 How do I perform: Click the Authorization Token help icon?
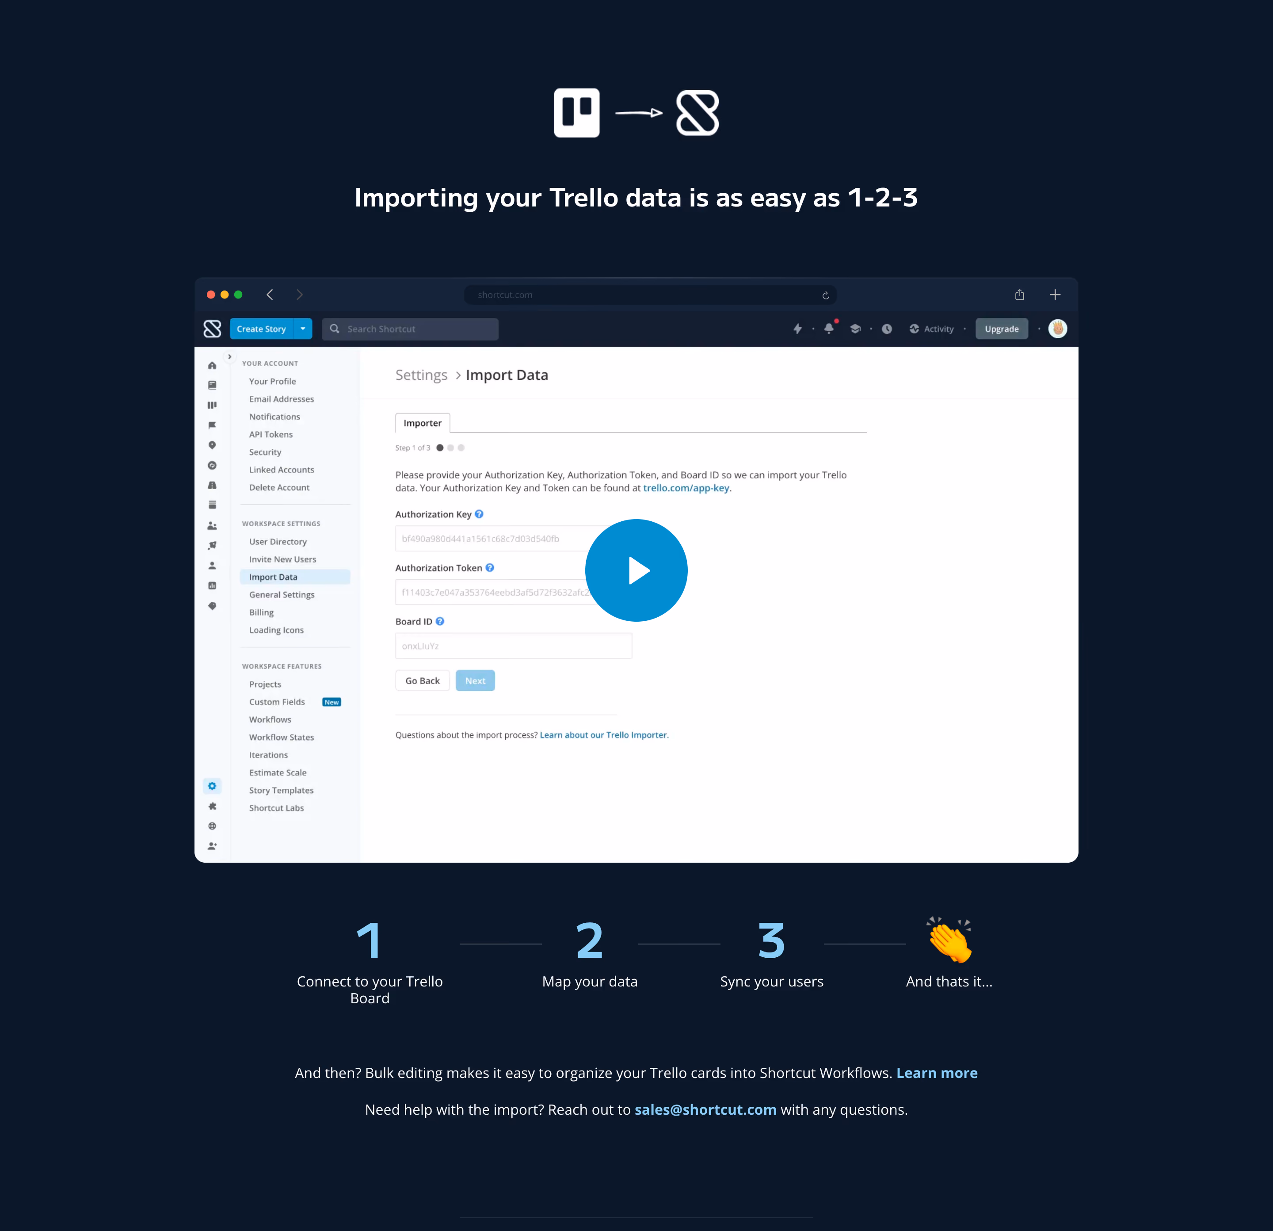pyautogui.click(x=490, y=568)
